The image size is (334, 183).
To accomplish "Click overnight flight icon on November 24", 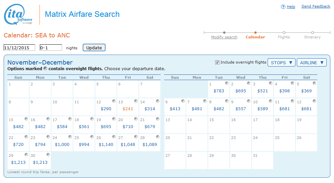I will (x=70, y=137).
